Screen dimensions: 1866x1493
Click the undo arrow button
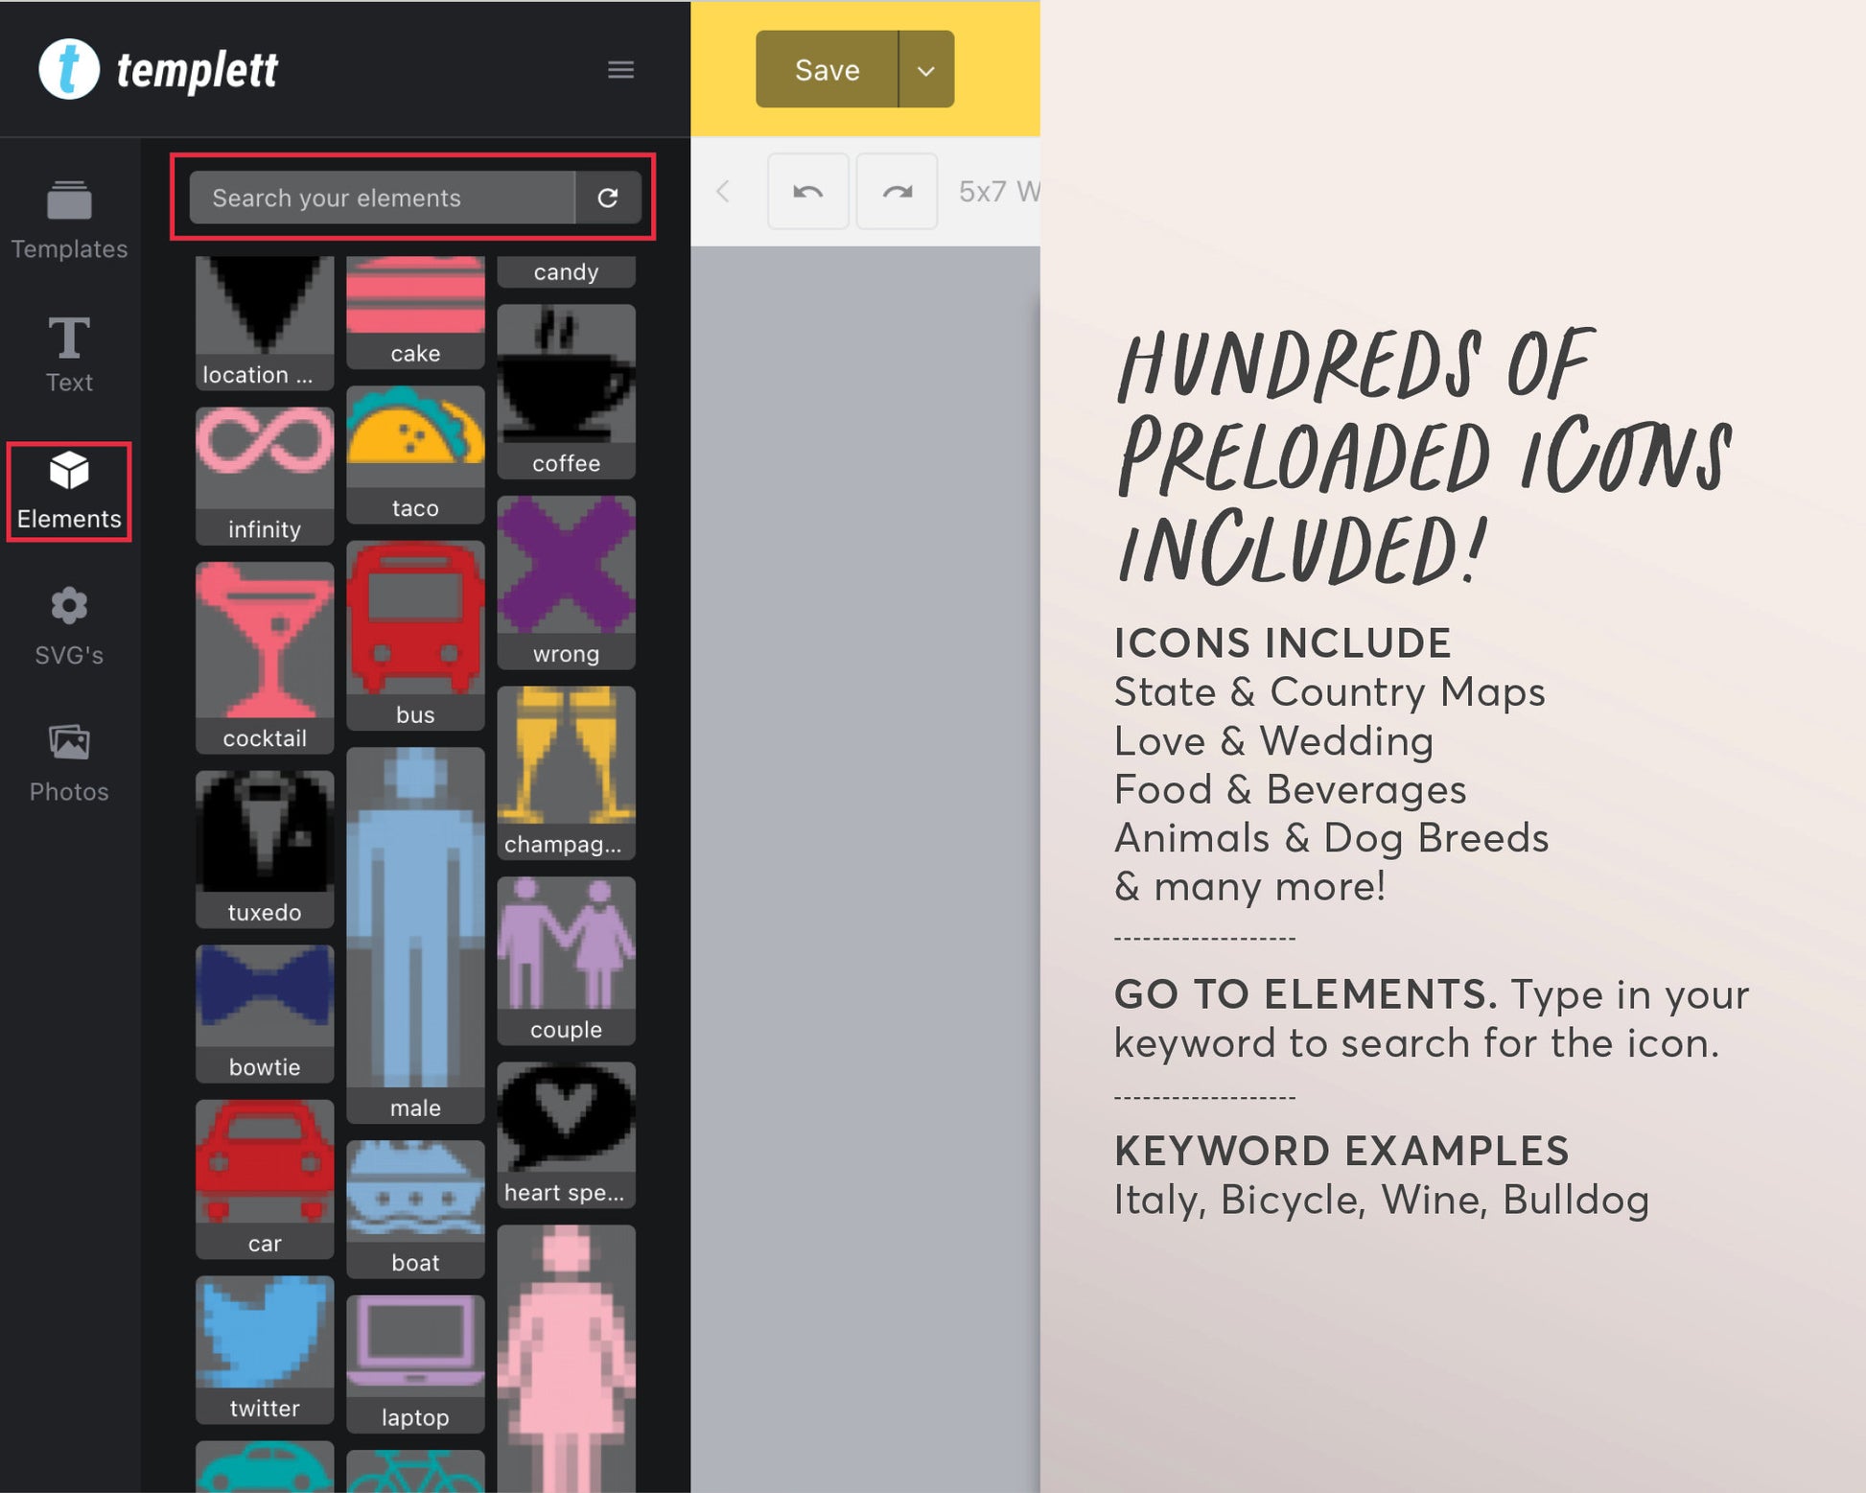tap(807, 192)
